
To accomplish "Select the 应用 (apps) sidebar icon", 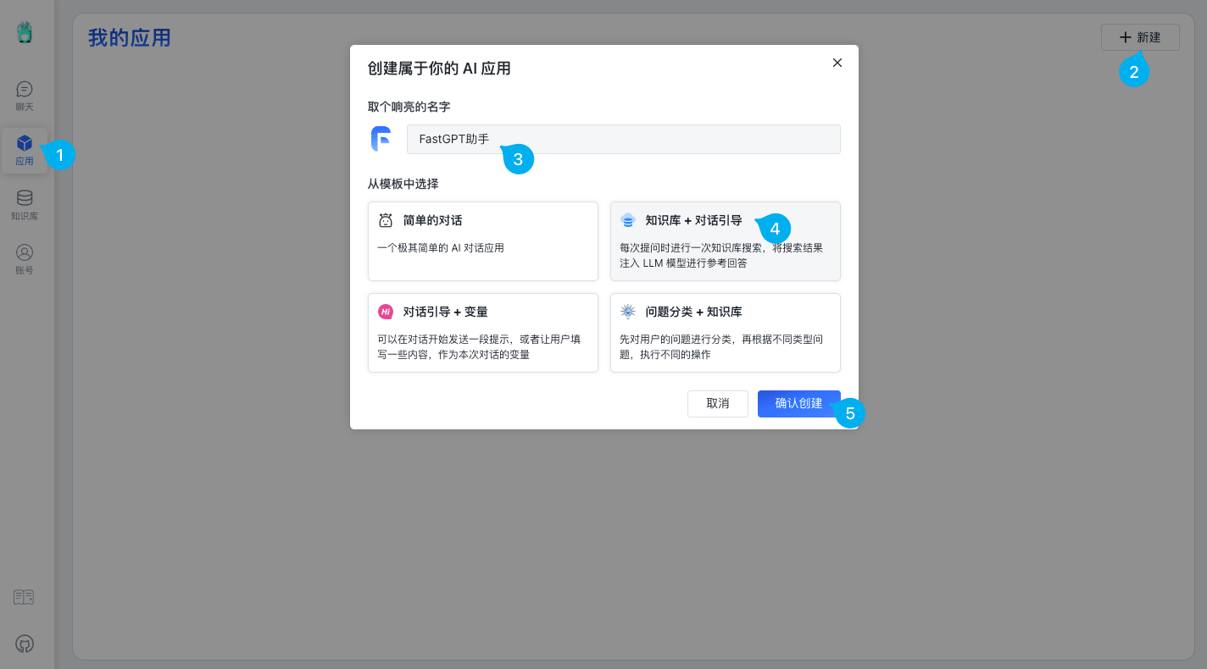I will pos(25,150).
